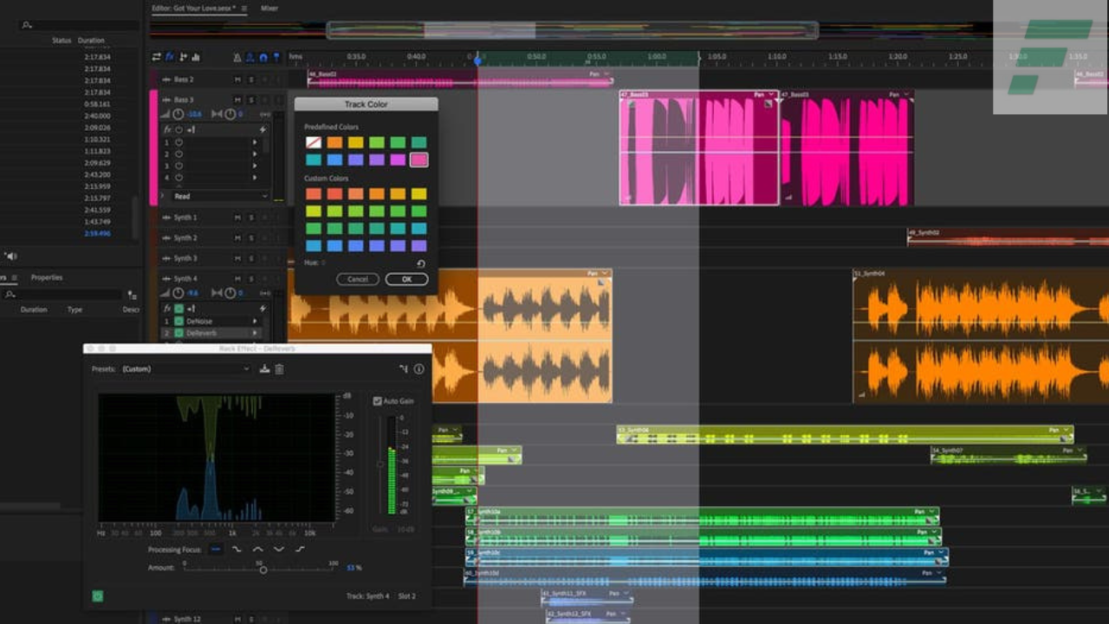Open Bass 3 effect slot 1 arrow menu
Image resolution: width=1109 pixels, height=624 pixels.
click(x=255, y=142)
